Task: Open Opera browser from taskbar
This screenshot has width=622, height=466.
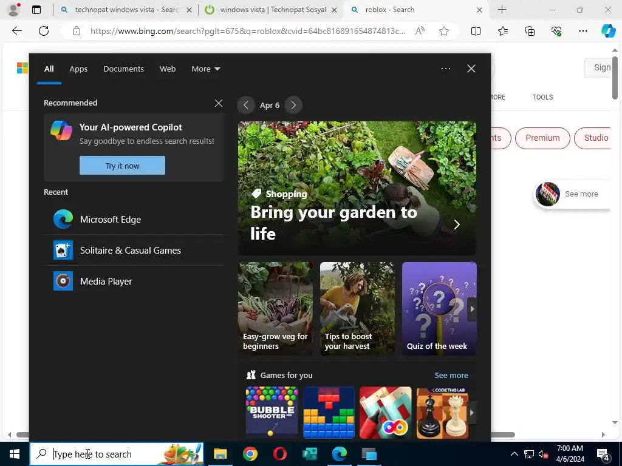Action: click(x=280, y=454)
